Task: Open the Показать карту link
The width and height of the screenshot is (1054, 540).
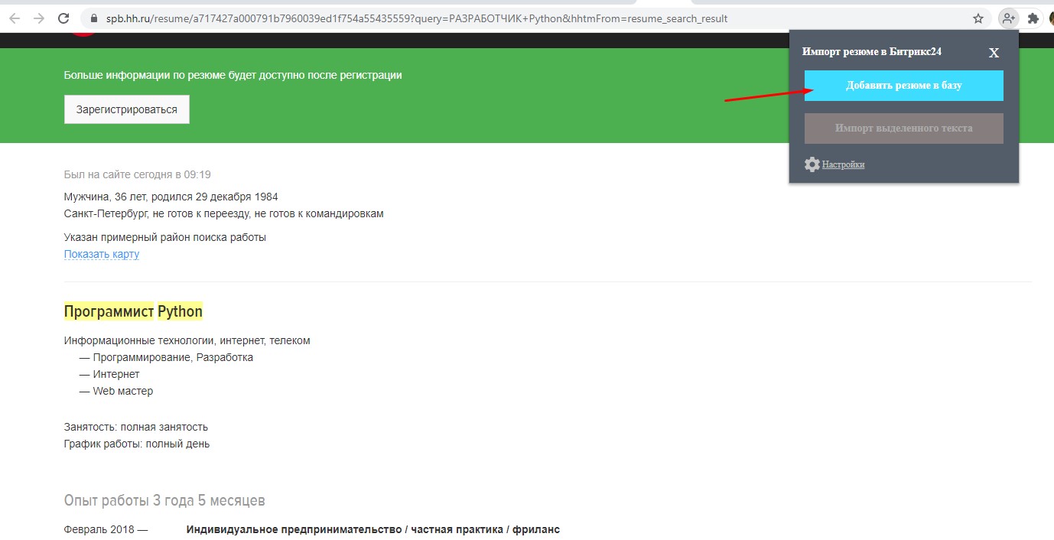Action: [x=102, y=254]
